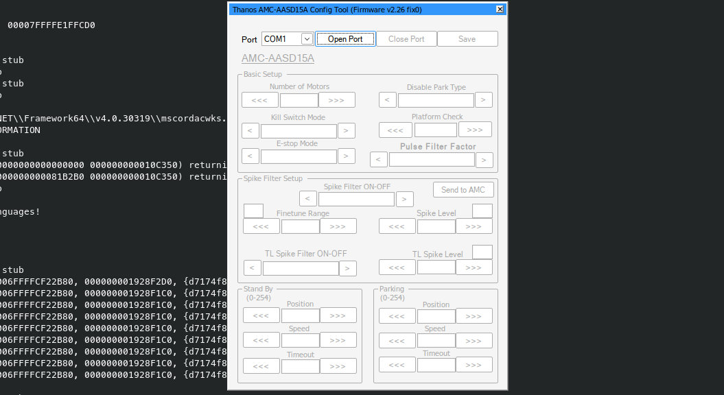Click next arrow for Disable Park Type
724x395 pixels.
coord(484,100)
